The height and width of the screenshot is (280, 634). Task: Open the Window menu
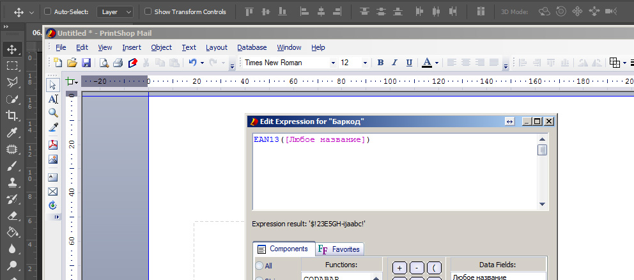(x=289, y=47)
